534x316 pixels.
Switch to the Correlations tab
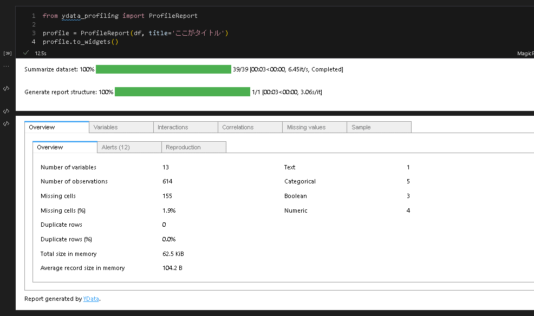point(249,127)
